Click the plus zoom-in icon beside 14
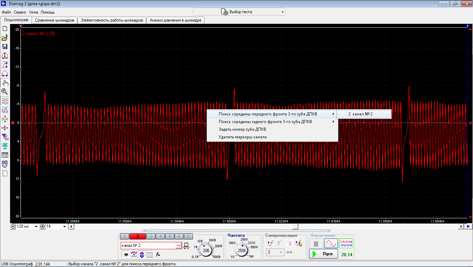 (43, 226)
